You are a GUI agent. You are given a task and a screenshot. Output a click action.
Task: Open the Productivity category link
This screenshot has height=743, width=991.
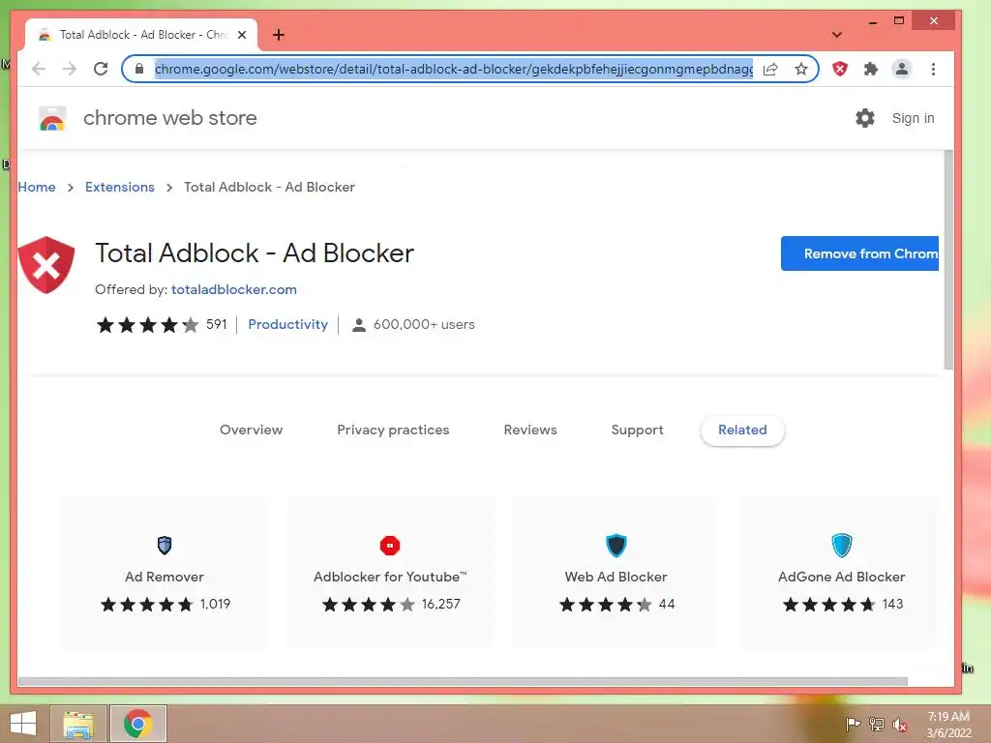point(288,324)
